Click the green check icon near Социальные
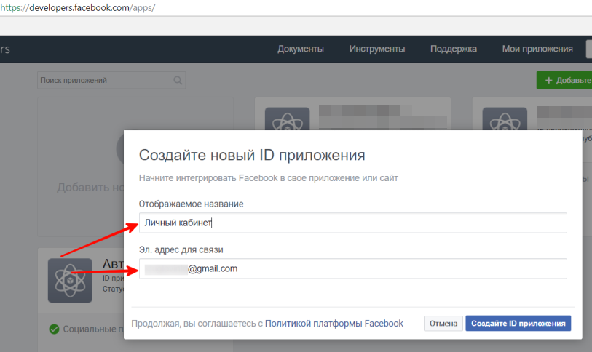This screenshot has width=592, height=352. point(54,329)
